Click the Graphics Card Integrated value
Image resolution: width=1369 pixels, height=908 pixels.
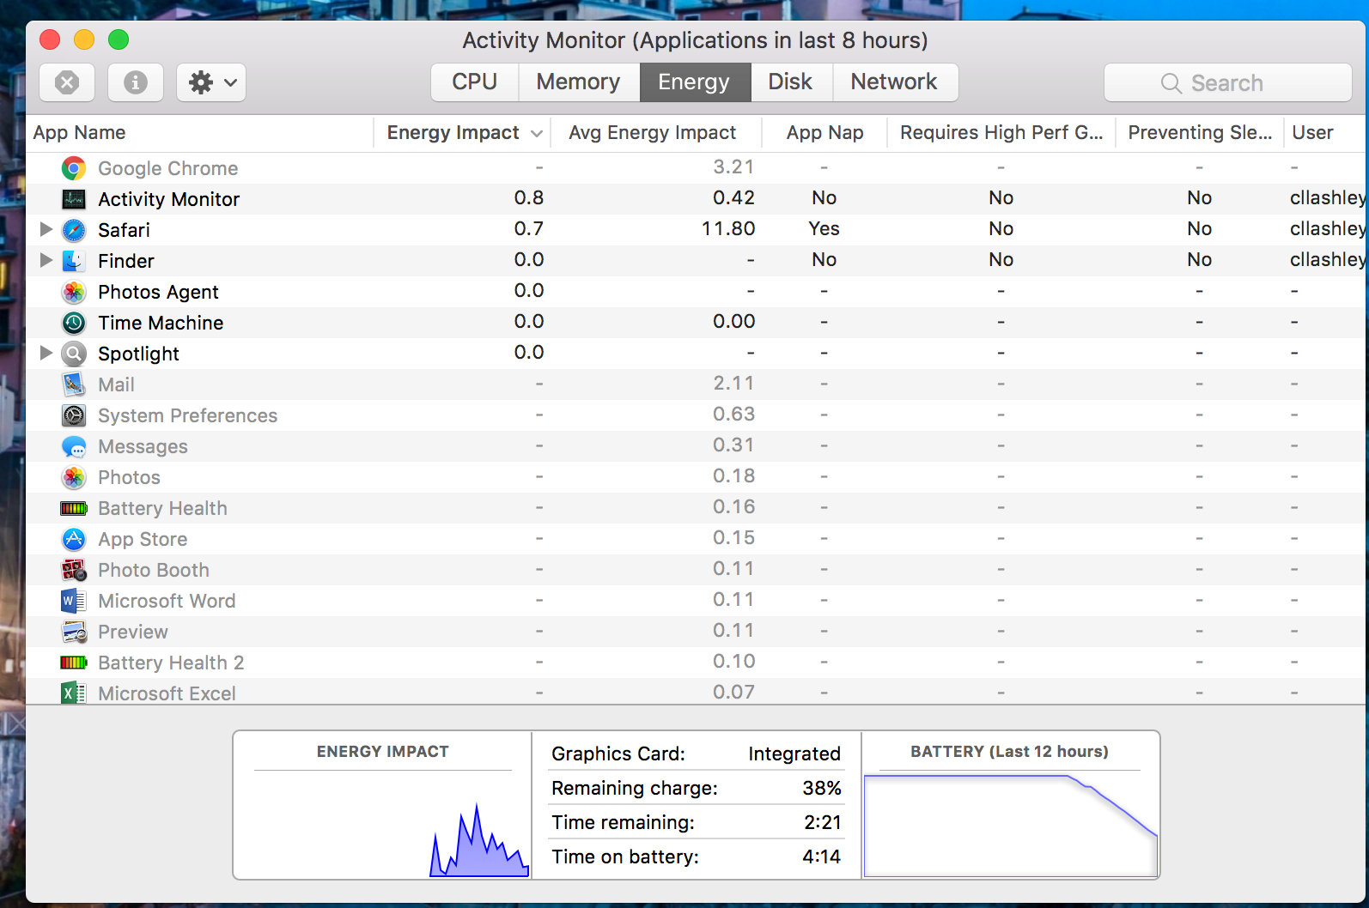pos(794,754)
